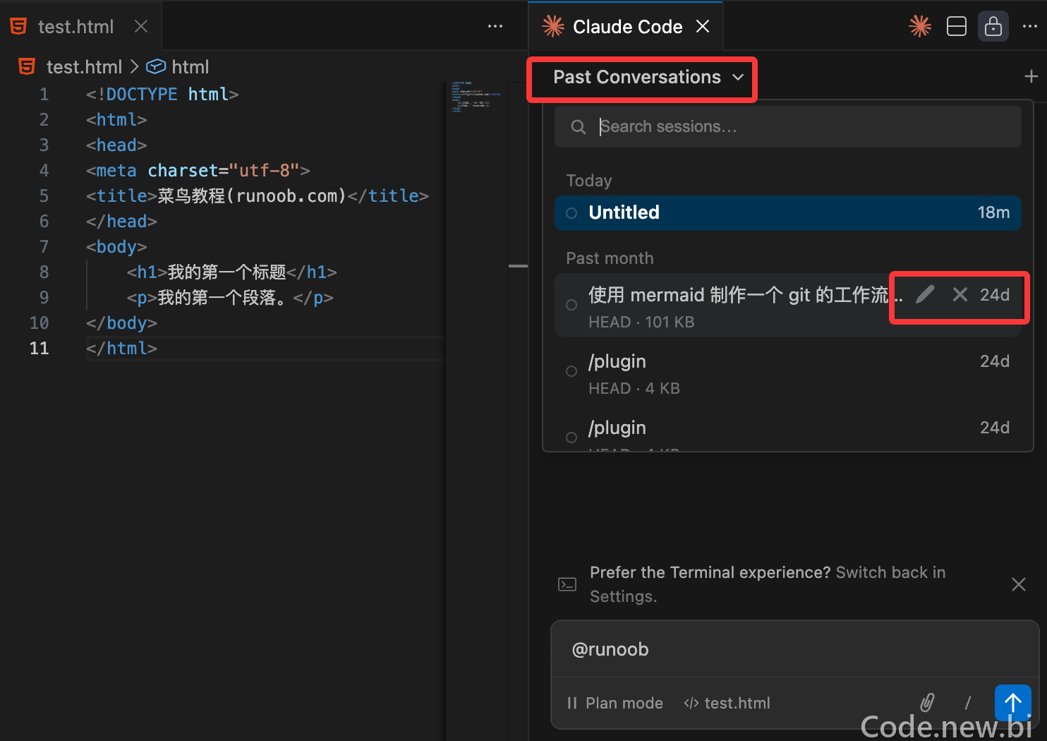Click the DOCTYPE html line

point(162,95)
